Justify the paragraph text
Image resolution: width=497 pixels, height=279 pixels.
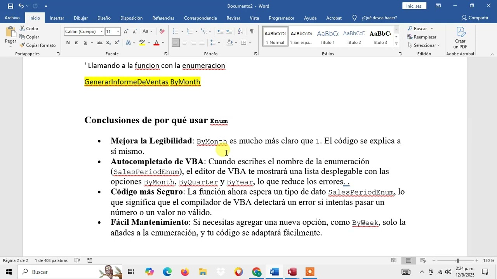(x=202, y=43)
